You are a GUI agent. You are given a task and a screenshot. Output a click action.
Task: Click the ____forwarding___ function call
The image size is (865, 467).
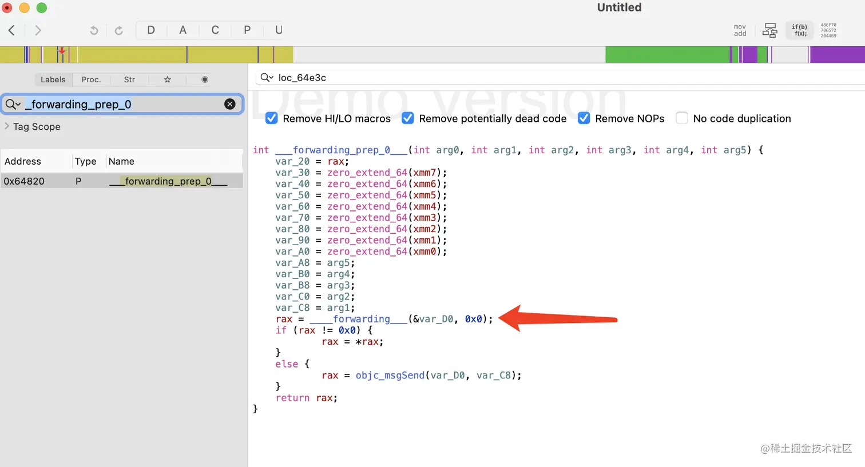pyautogui.click(x=359, y=319)
